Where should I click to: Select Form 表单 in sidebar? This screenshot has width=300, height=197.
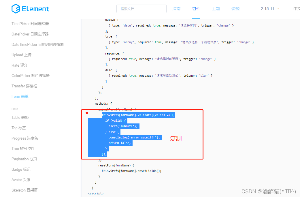pyautogui.click(x=20, y=97)
